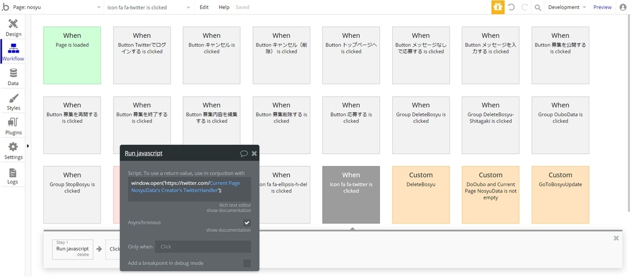
Task: Open the Plugins tab
Action: click(x=13, y=126)
